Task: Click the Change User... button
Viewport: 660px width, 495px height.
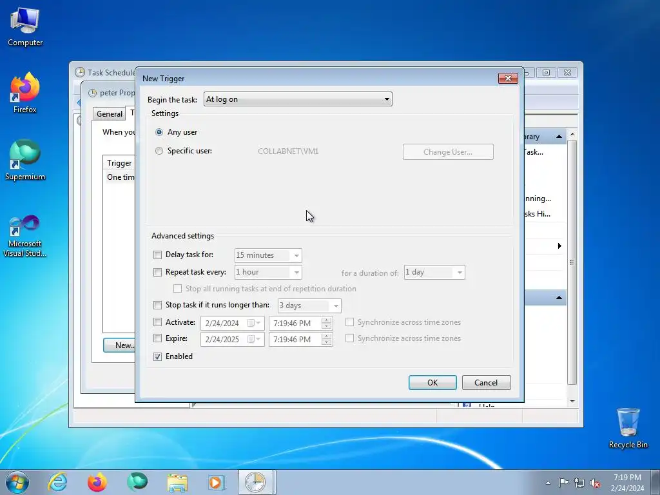Action: tap(448, 152)
